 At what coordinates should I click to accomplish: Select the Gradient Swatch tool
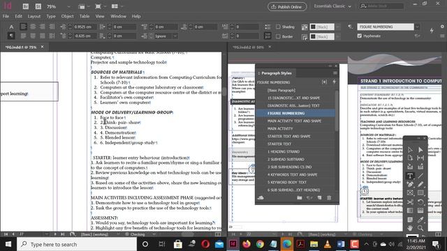click(410, 211)
